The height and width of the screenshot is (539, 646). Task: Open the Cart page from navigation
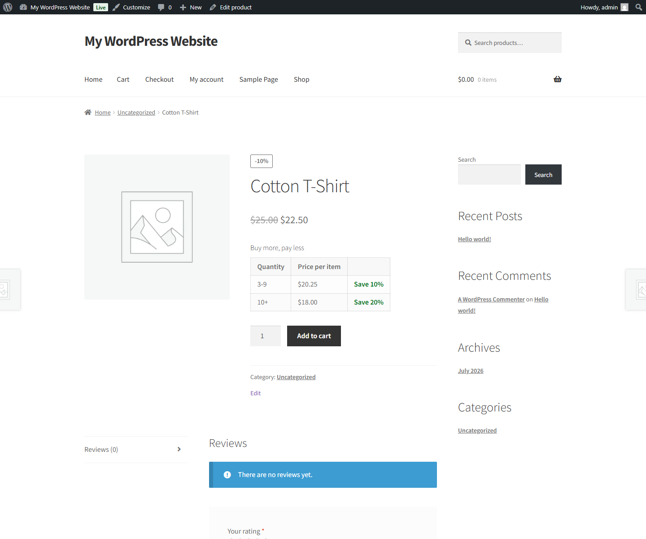pos(123,80)
